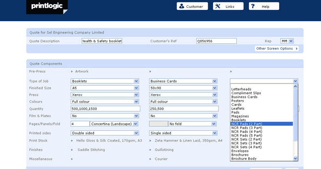Click the Hello Gloss & Silk Coated stock link
Viewport: 321px width, 169px height.
(109, 141)
